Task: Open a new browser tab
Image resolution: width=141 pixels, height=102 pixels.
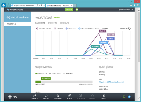Action: click(75, 5)
